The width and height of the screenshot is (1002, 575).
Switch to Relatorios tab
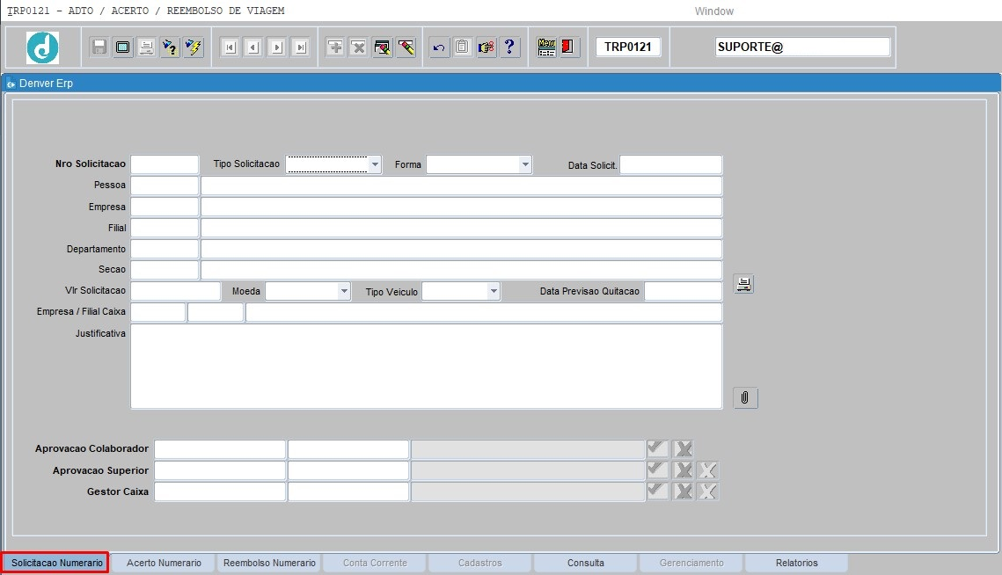coord(797,563)
